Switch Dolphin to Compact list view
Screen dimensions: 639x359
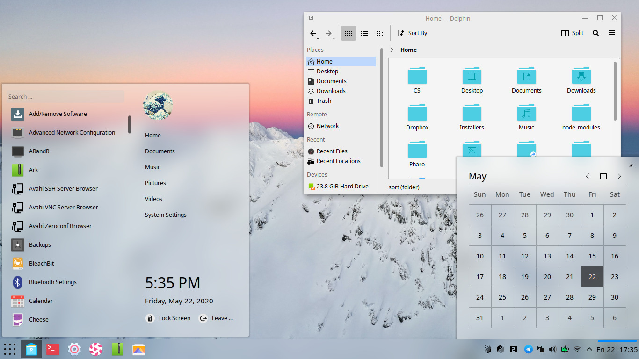pyautogui.click(x=364, y=33)
